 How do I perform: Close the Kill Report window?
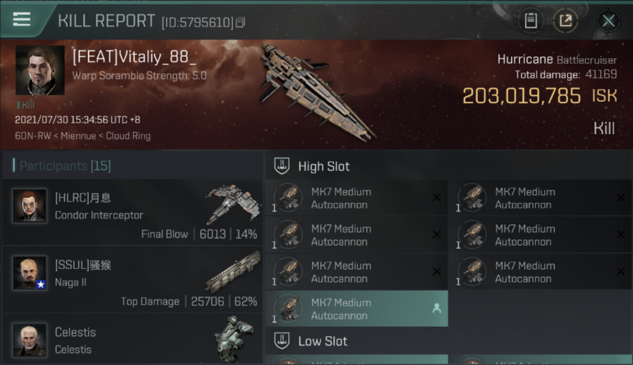(608, 21)
